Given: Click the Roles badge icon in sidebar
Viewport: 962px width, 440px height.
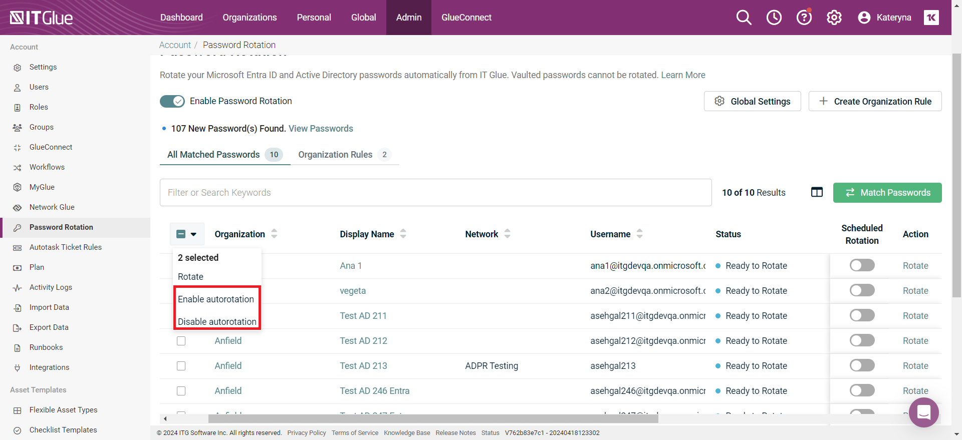Looking at the screenshot, I should coord(18,107).
